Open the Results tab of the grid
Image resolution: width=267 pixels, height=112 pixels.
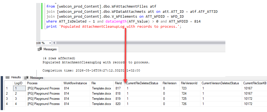point(14,77)
